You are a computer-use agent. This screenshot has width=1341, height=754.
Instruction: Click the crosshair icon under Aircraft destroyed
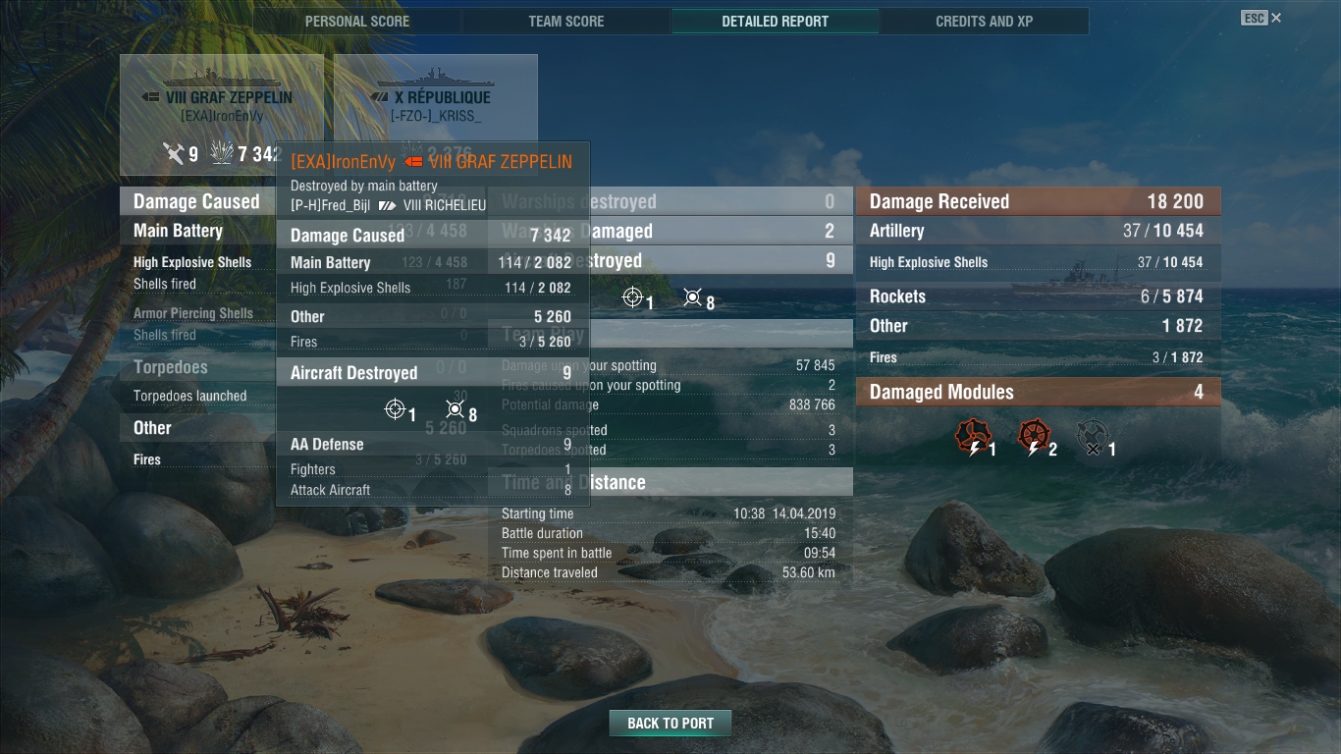633,296
